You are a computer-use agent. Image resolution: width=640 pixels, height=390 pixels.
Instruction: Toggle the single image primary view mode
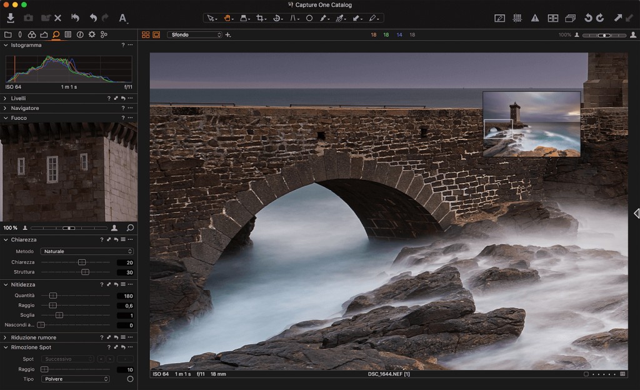pos(156,34)
